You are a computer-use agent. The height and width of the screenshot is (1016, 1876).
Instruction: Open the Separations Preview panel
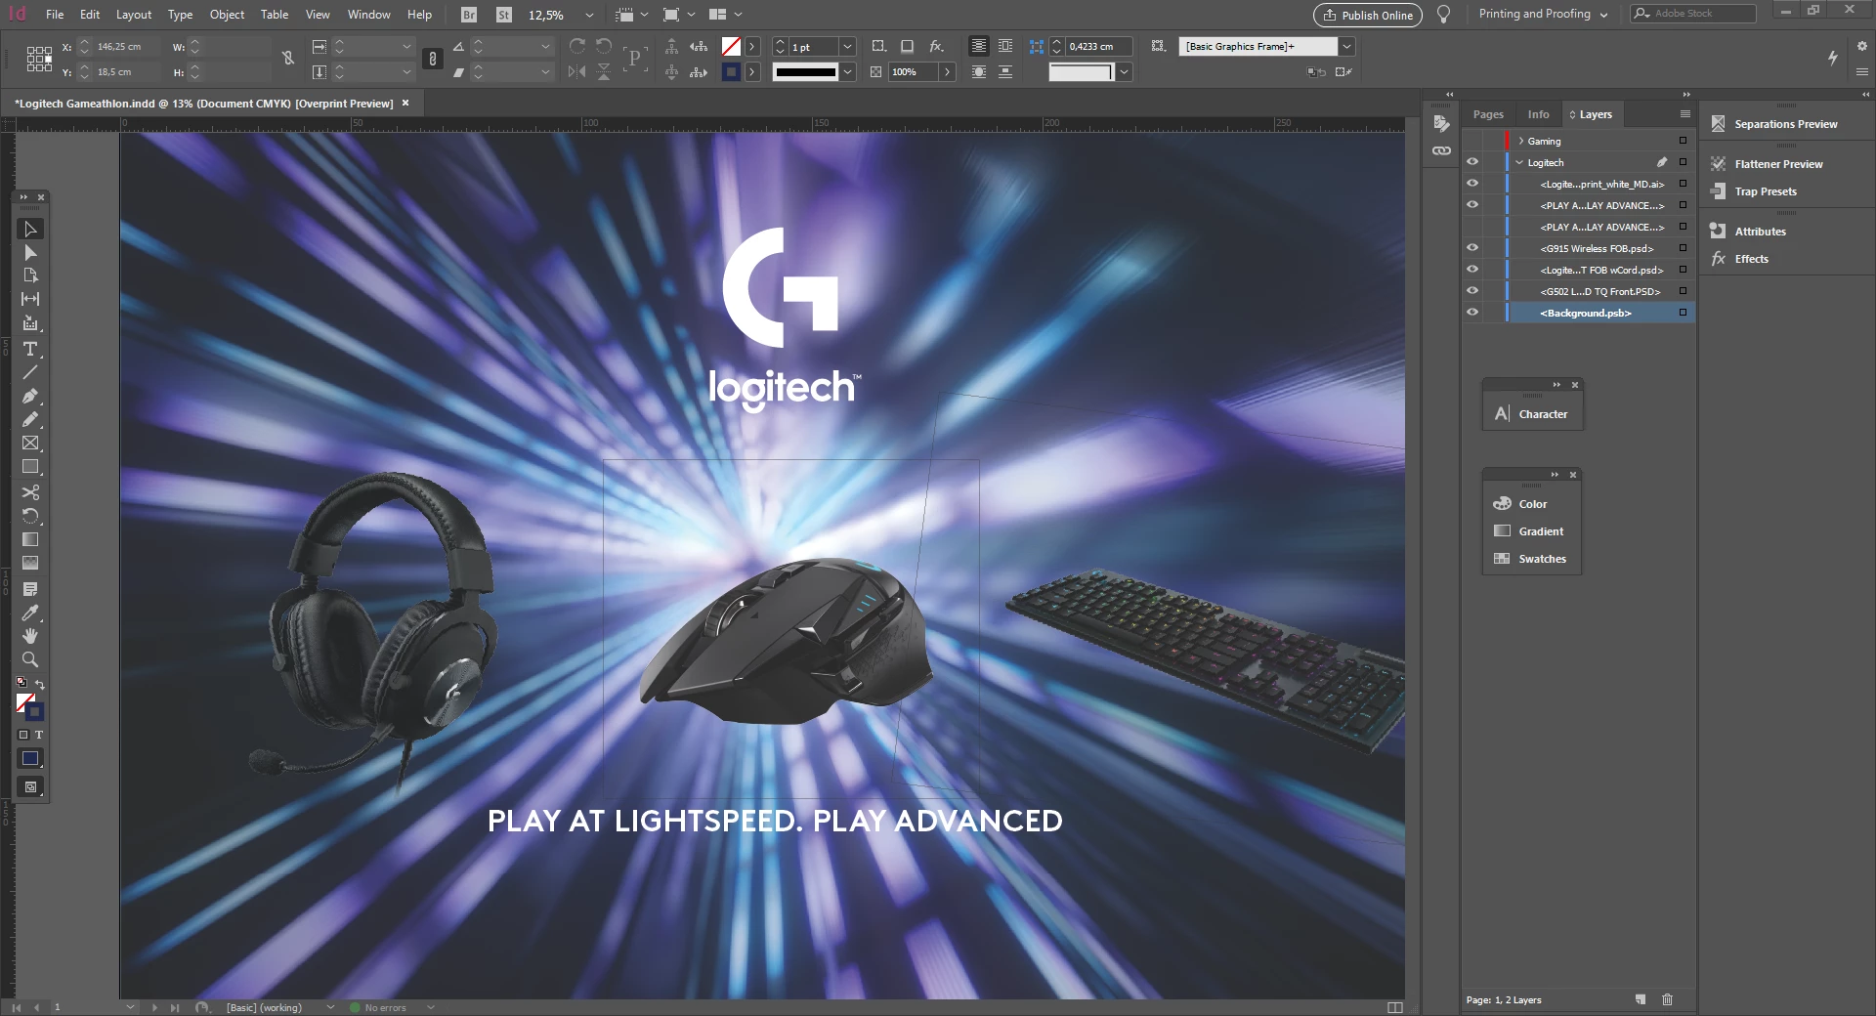(x=1785, y=124)
